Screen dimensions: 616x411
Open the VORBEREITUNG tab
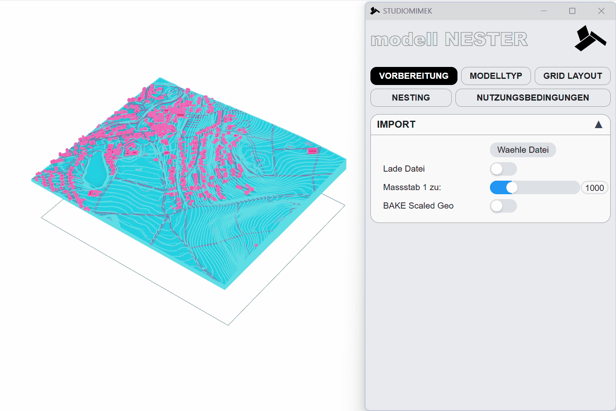[x=414, y=76]
